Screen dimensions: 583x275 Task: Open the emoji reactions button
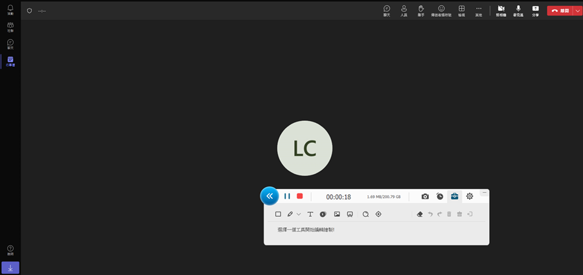click(441, 11)
